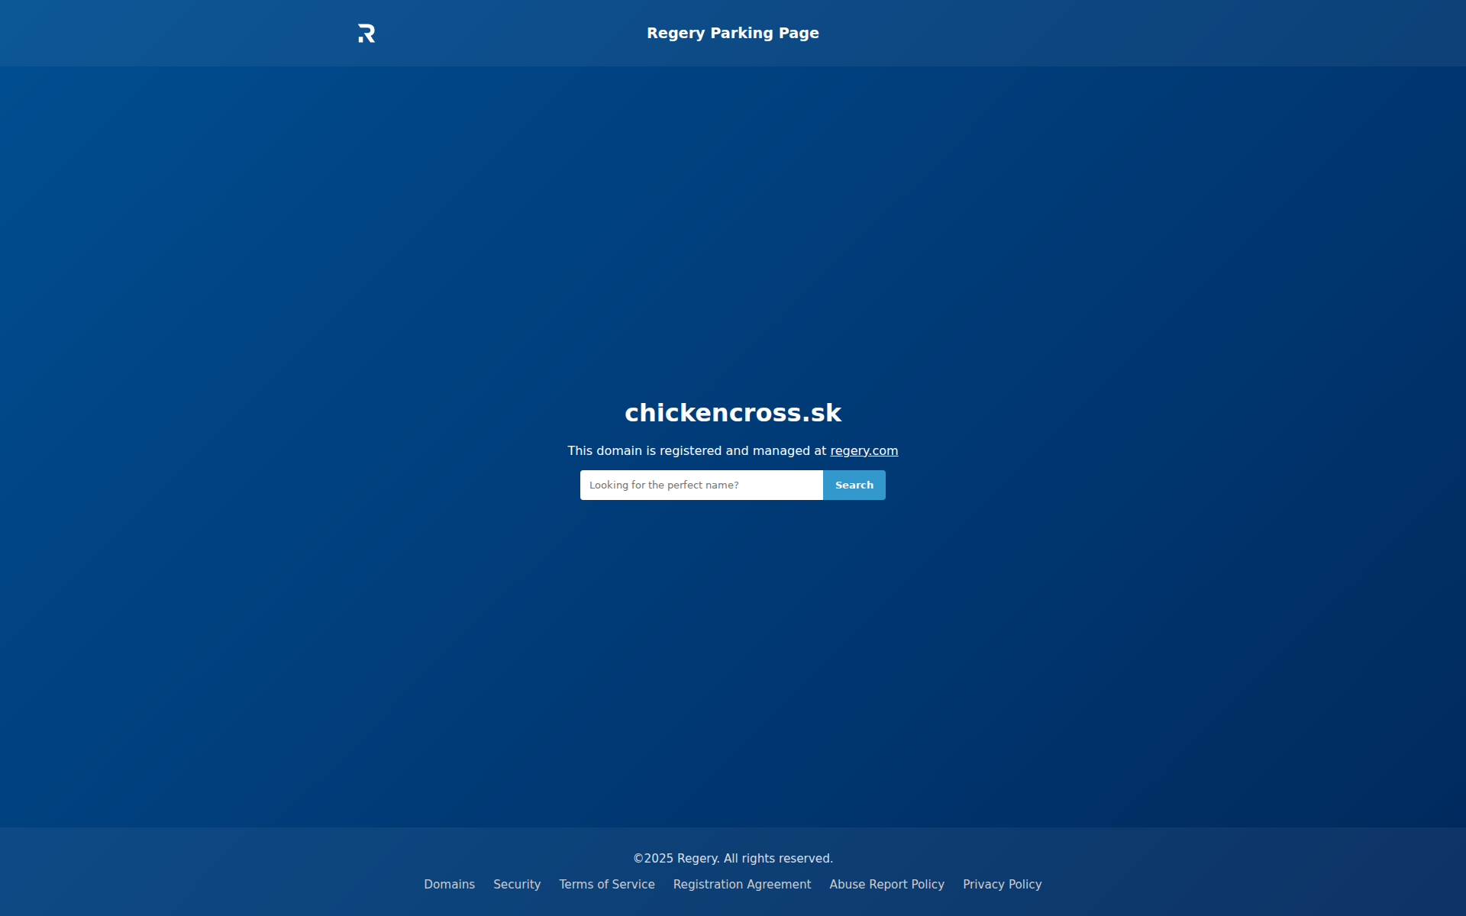The height and width of the screenshot is (916, 1466).
Task: Click the Regery Parking Page header title
Action: pos(732,33)
